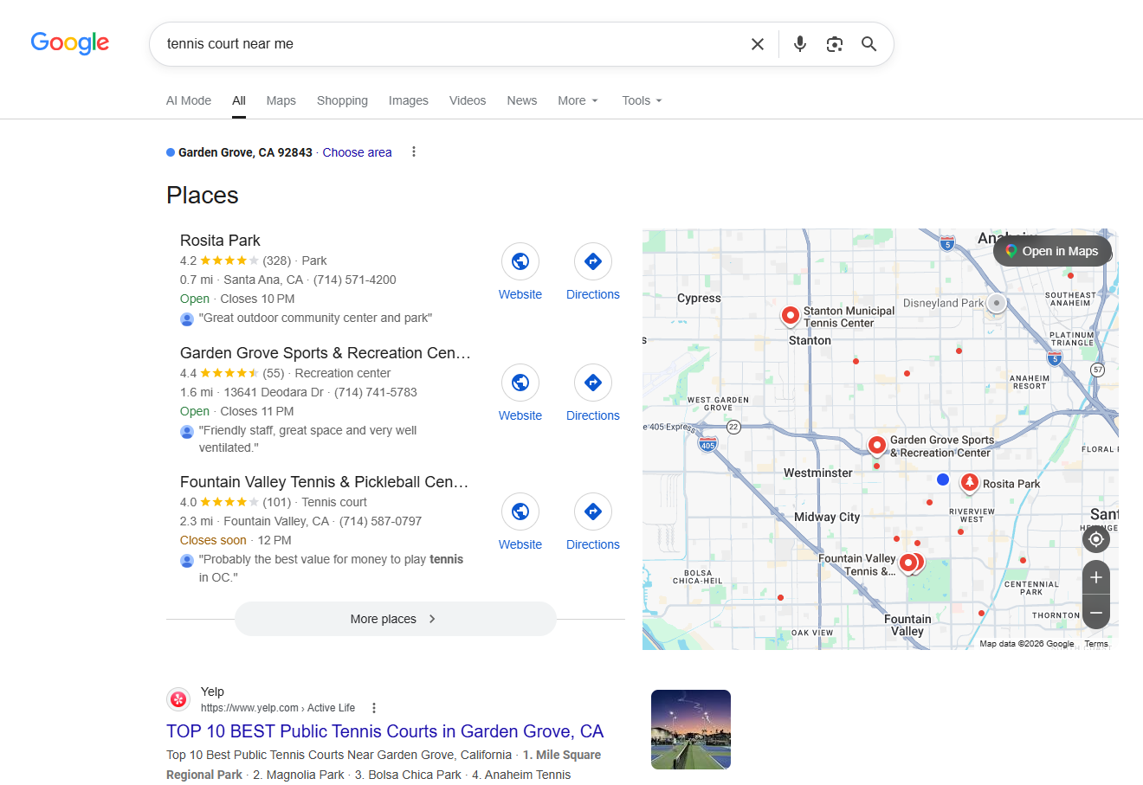Click the magnifier search button
This screenshot has height=785, width=1143.
(x=869, y=44)
